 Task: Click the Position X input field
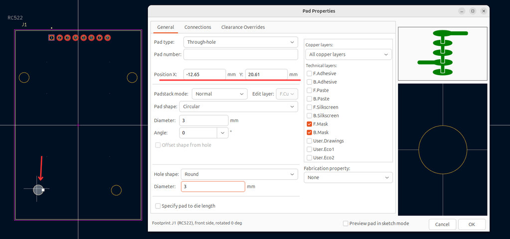(x=204, y=75)
